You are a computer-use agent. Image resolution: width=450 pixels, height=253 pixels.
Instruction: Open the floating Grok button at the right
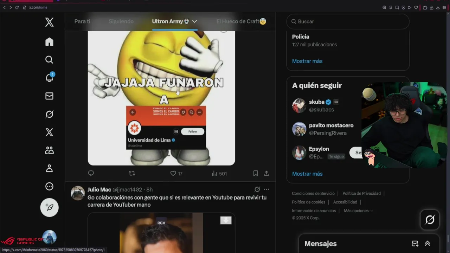click(430, 220)
